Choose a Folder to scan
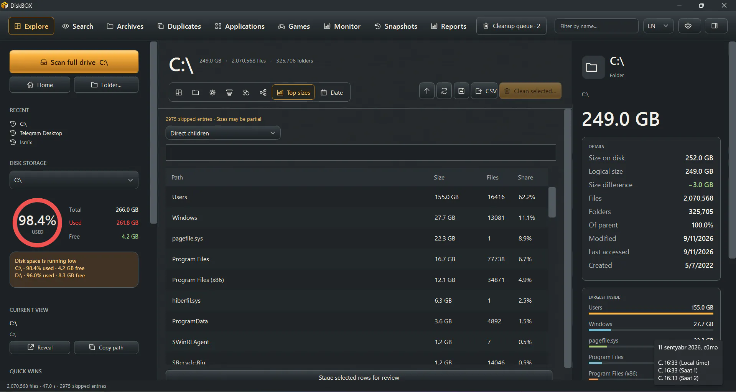Image resolution: width=736 pixels, height=392 pixels. (106, 85)
